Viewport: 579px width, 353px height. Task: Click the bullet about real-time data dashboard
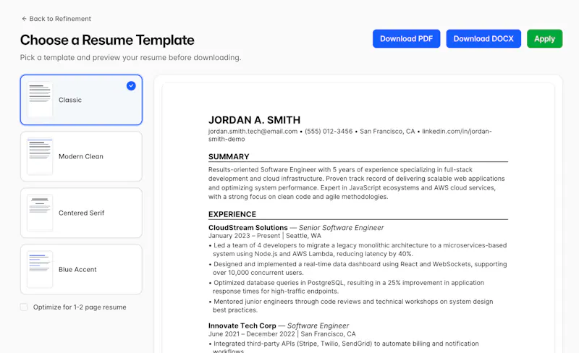point(358,268)
